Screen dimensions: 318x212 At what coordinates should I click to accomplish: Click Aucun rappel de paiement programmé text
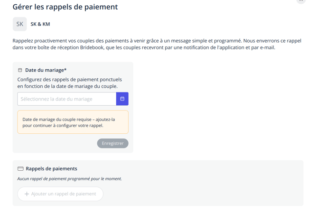(69, 179)
